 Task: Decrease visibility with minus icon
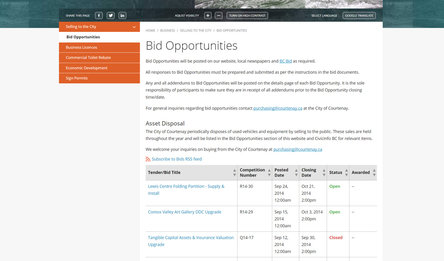coord(219,15)
